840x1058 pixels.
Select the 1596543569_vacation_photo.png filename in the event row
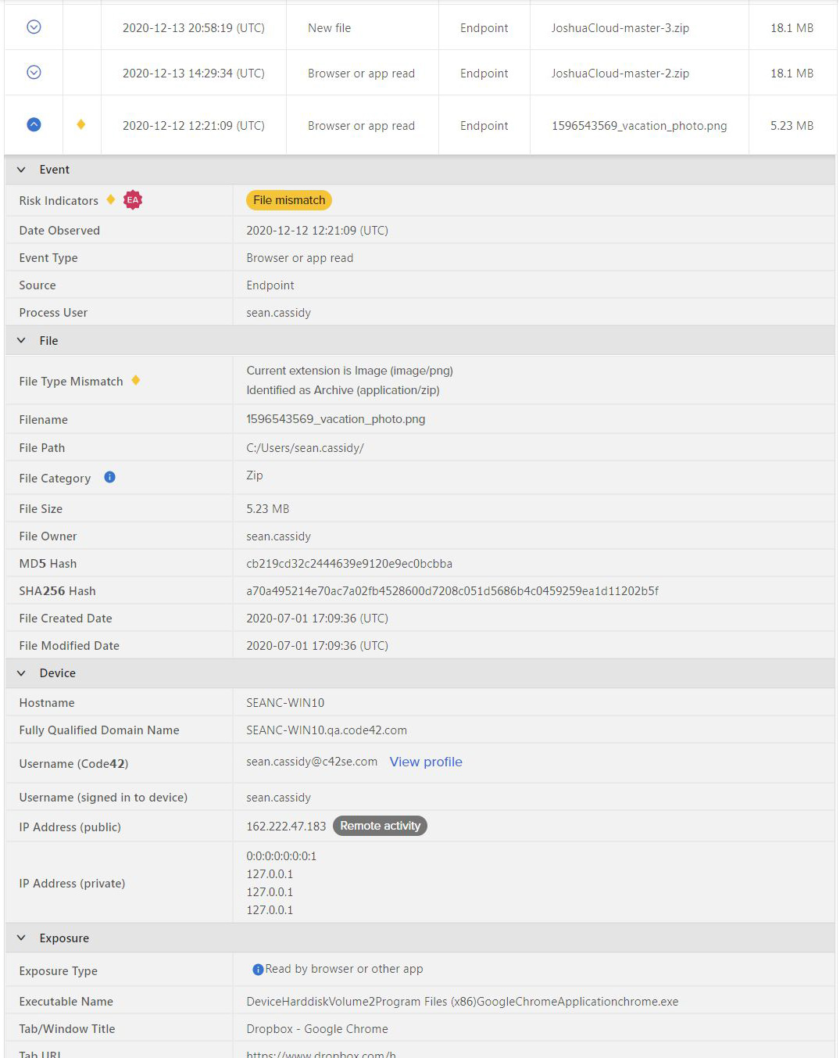(638, 126)
